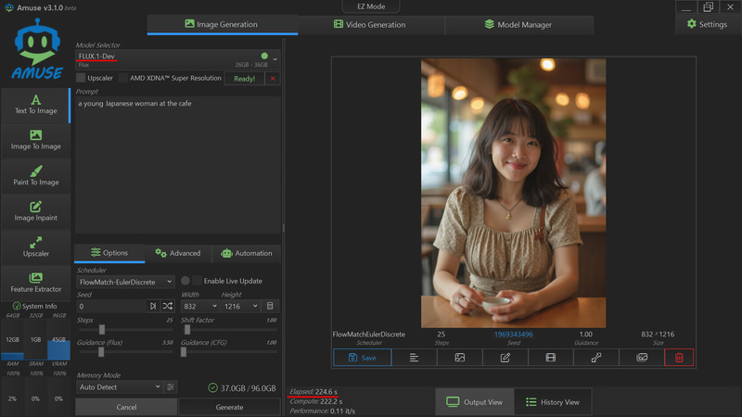The width and height of the screenshot is (742, 417).
Task: Toggle AMD XDNA Super Resolution checkbox
Action: pos(123,79)
